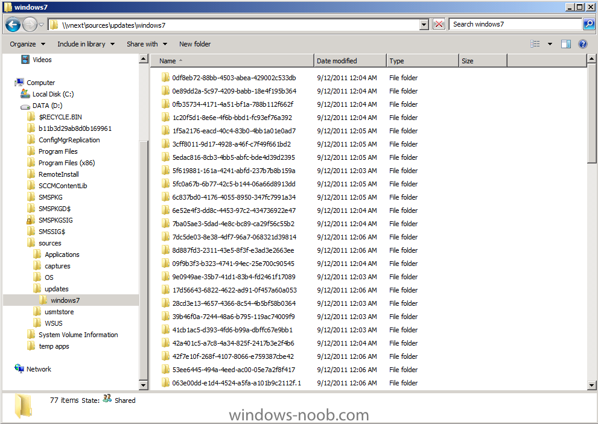Click the Forward navigation arrow

pos(30,25)
